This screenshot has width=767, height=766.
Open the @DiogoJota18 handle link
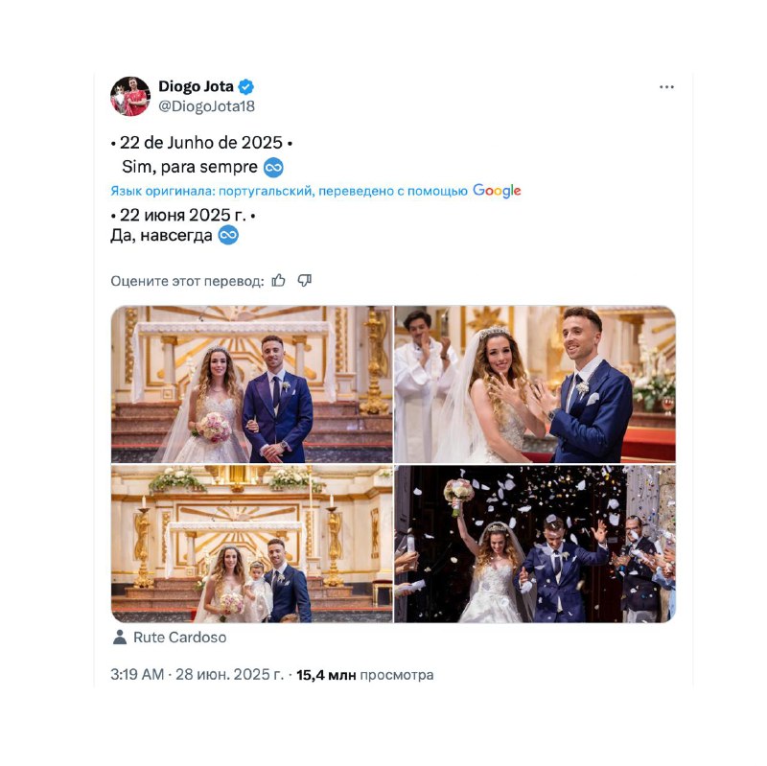pyautogui.click(x=206, y=106)
